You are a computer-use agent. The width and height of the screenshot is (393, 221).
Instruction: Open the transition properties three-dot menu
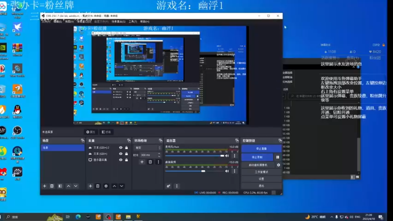coord(158,162)
